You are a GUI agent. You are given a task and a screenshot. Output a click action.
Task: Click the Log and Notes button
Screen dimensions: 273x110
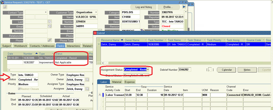point(144,7)
